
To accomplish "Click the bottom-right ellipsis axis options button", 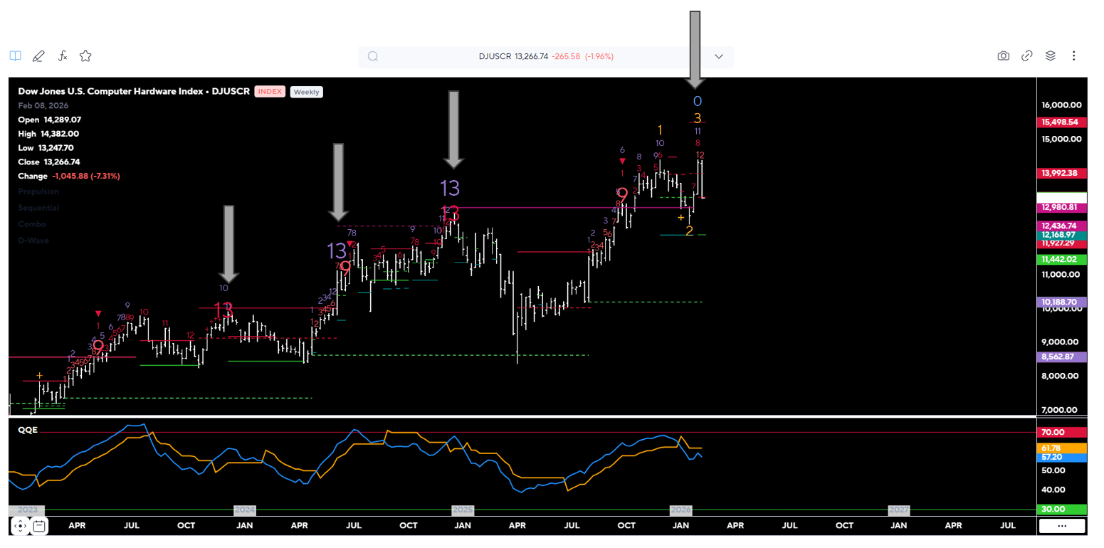I will pos(1062,526).
